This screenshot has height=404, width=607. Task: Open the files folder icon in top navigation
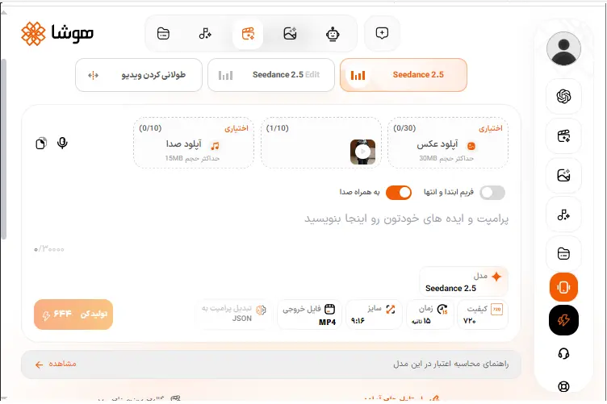point(163,34)
